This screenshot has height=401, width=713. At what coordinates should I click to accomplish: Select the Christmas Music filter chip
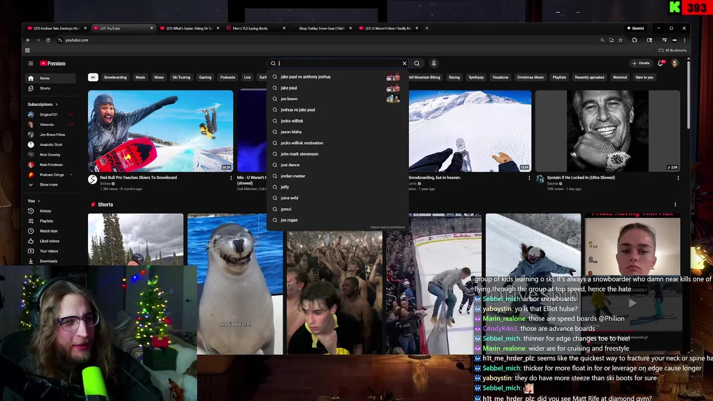(530, 77)
